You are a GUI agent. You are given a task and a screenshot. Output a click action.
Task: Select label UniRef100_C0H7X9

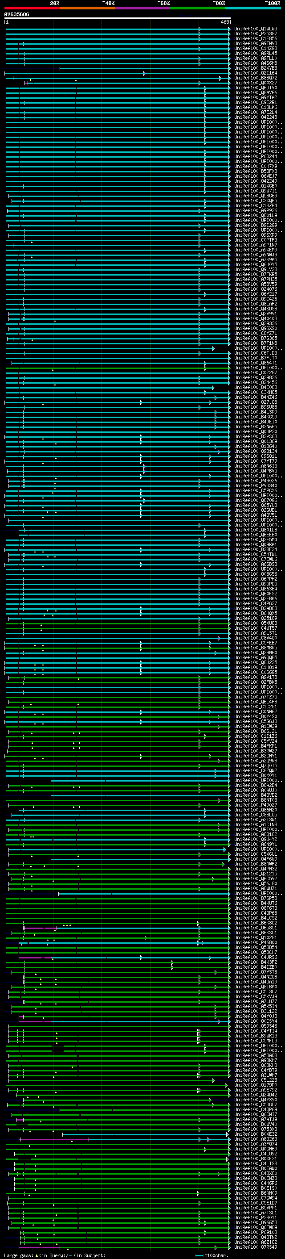click(x=256, y=166)
